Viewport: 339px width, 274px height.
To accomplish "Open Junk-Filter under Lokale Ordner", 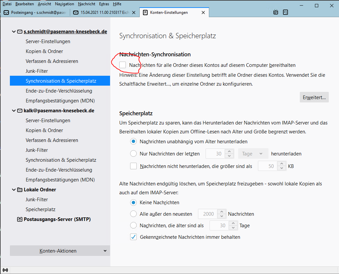I will tap(37, 200).
